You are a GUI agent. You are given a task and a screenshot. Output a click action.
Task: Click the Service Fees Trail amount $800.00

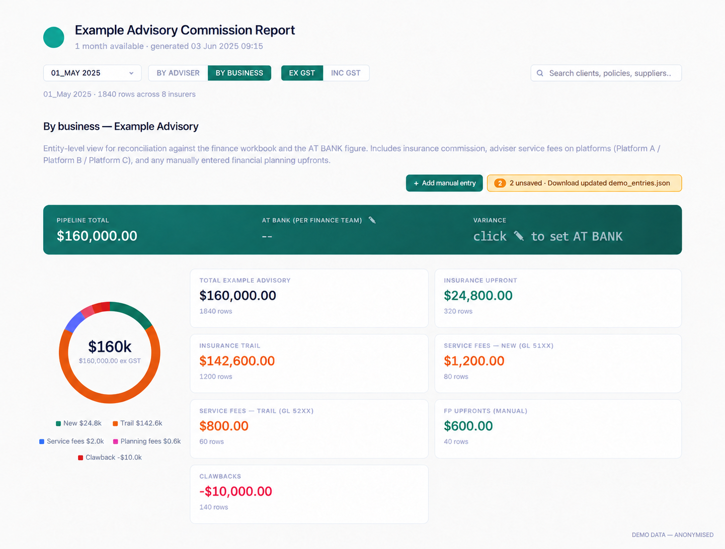point(224,426)
